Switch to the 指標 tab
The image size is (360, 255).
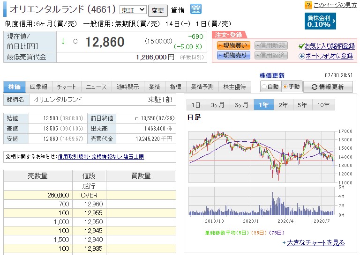(x=176, y=87)
